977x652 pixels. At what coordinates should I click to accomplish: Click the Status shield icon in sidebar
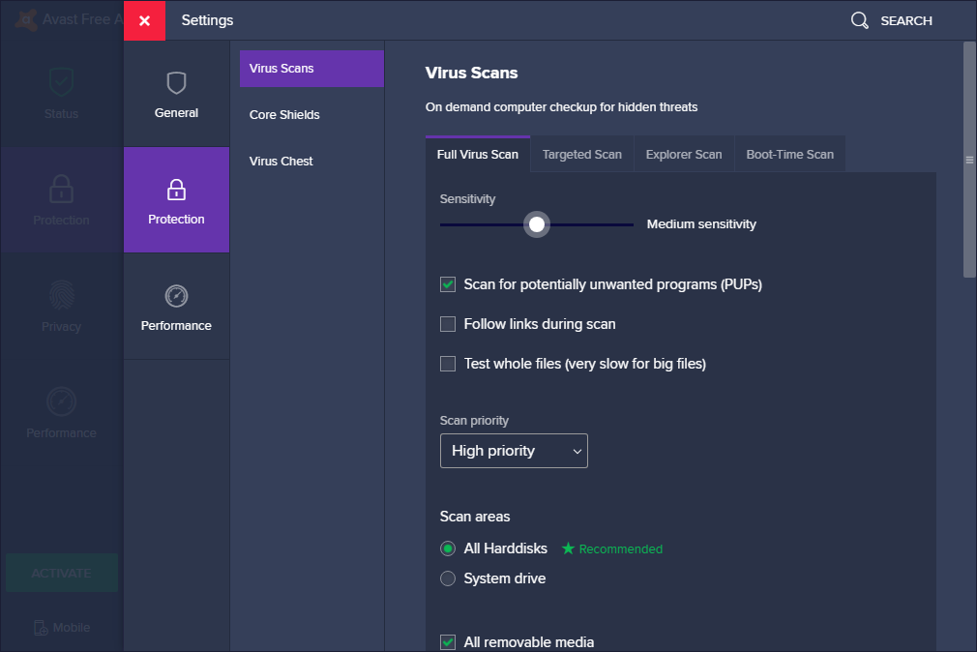tap(61, 83)
